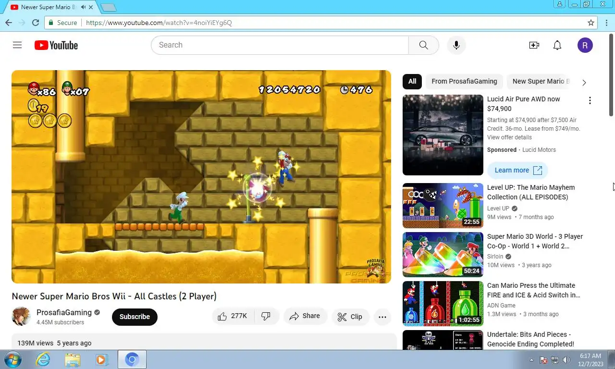Open system tray volume icon
The width and height of the screenshot is (615, 369).
[566, 360]
